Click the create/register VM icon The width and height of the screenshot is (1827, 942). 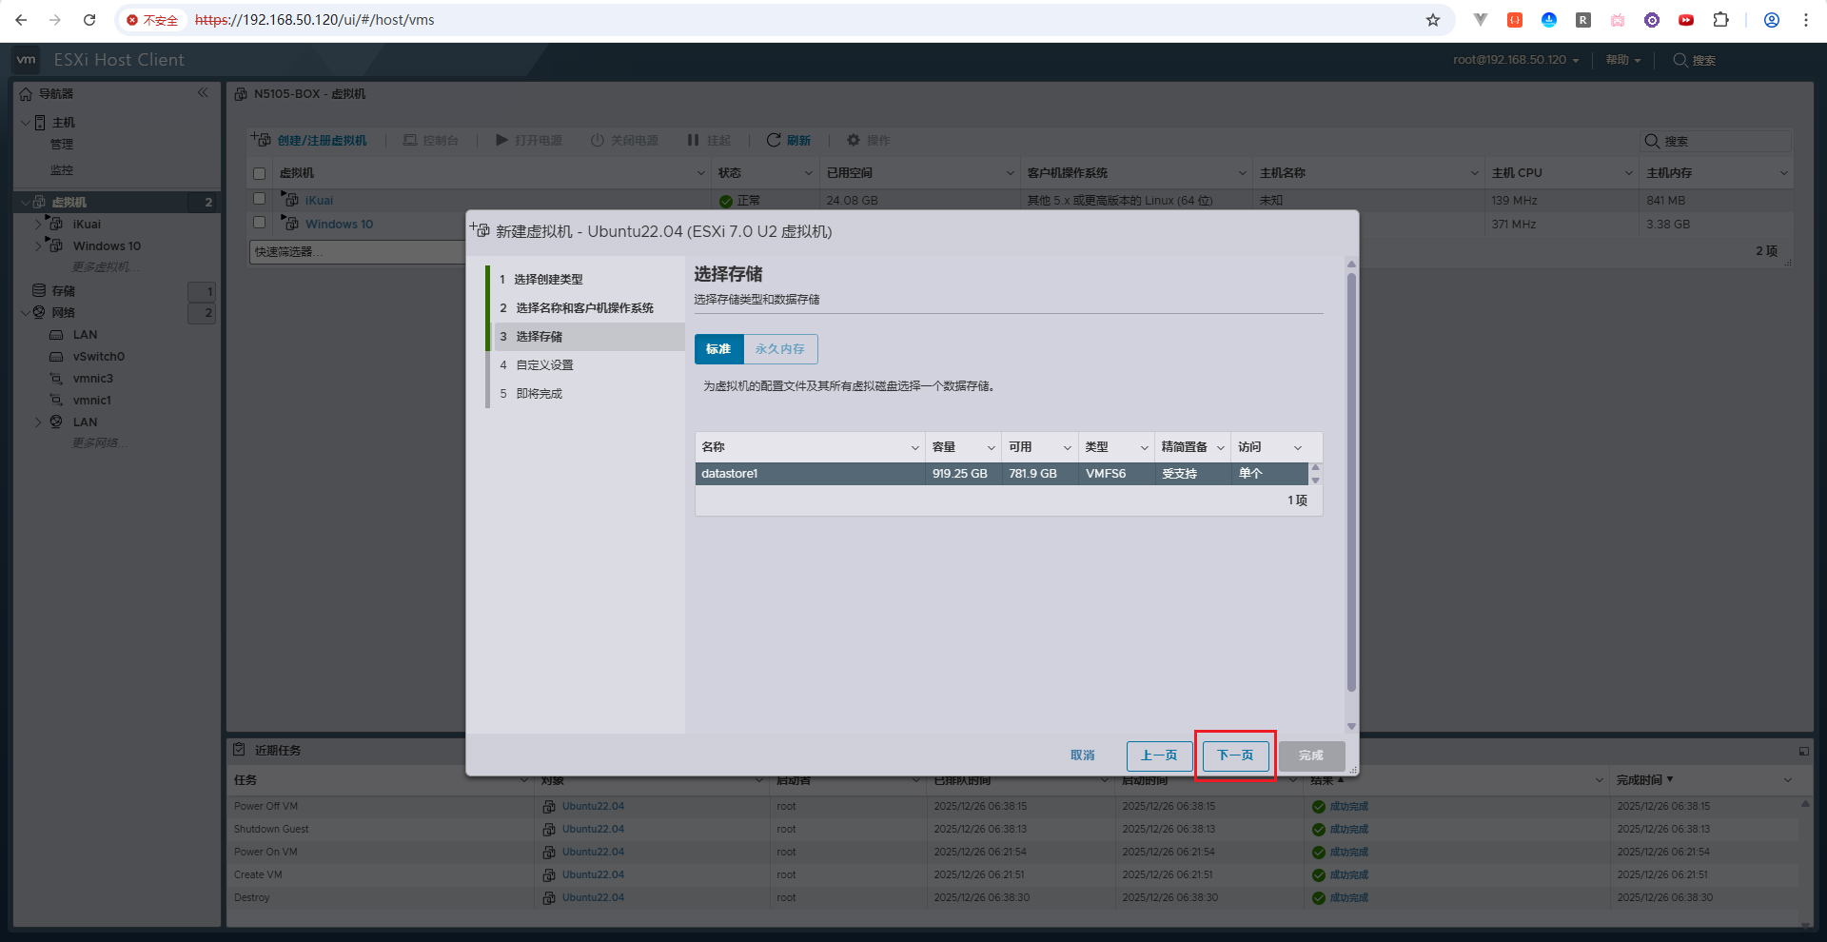[x=261, y=140]
